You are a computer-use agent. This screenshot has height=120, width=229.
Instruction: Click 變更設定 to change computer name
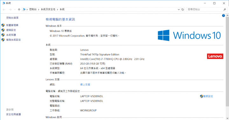(x=208, y=96)
